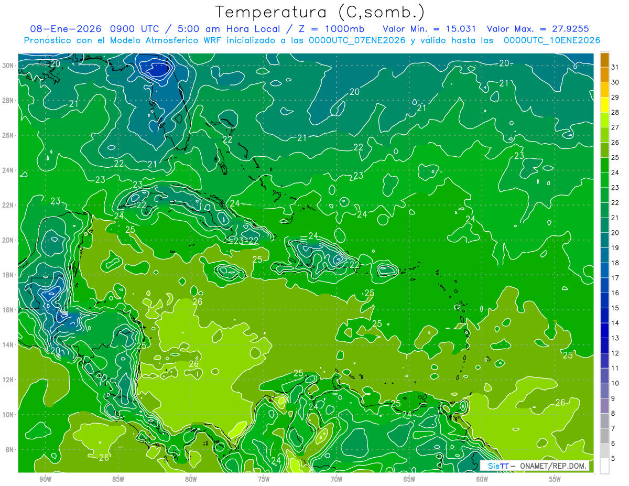The image size is (629, 486).
Task: Click the "70W" longitude axis label
Action: pyautogui.click(x=337, y=479)
